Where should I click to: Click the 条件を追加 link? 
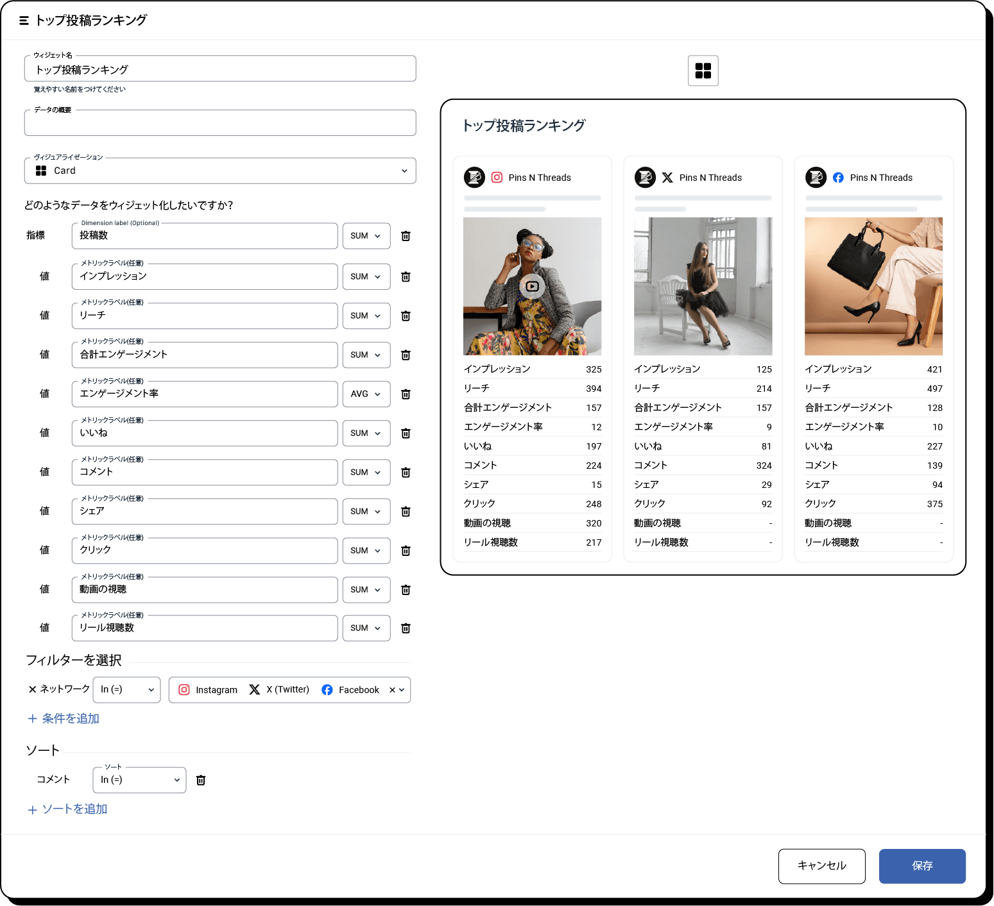point(64,719)
